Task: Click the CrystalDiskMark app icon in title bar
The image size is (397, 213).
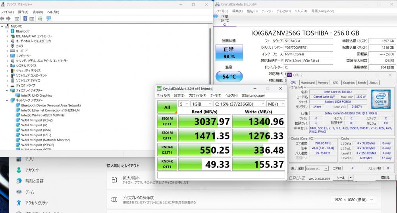Action: click(x=159, y=88)
